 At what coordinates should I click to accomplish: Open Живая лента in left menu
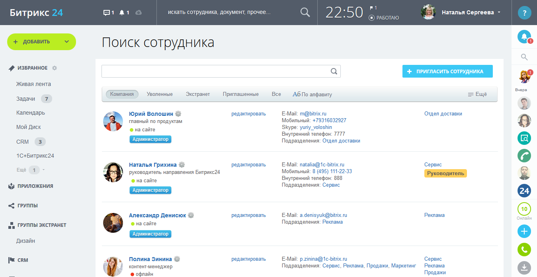click(34, 84)
